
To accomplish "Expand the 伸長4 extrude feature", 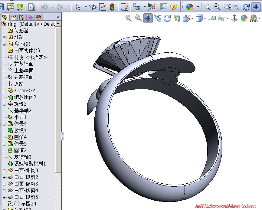I will coord(4,124).
